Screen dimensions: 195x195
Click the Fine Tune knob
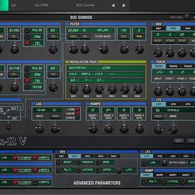pos(187,17)
